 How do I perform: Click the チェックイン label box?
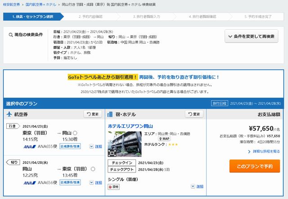(122, 163)
